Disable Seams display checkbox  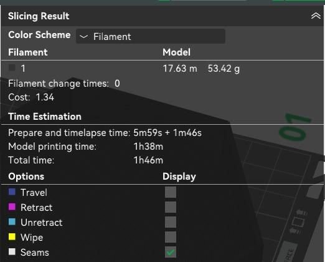[171, 252]
